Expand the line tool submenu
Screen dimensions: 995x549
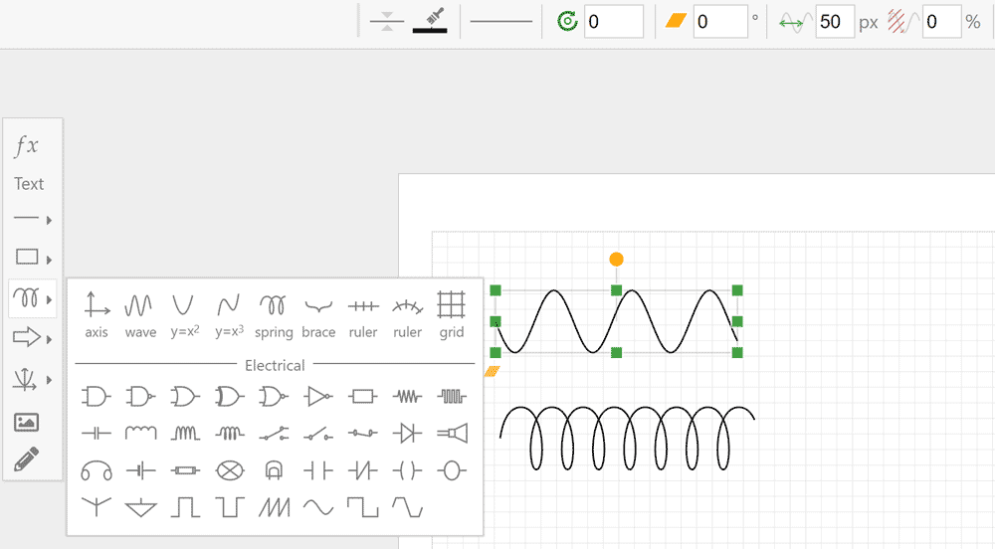[x=32, y=219]
